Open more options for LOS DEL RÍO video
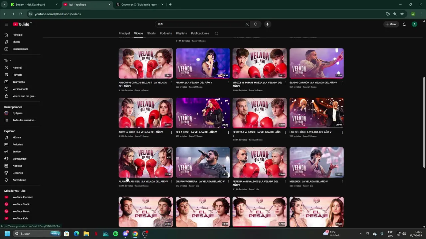Viewport: 426px width, 239px height. pos(342,132)
